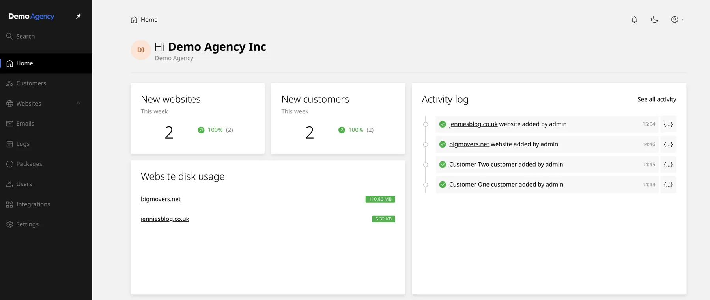Focus the sidebar Search field
Viewport: 710px width, 300px height.
coord(46,36)
